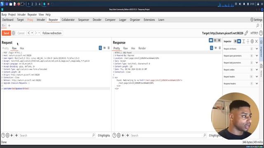Select the Render view in the Response pane
264x148 pixels.
[x=142, y=49]
